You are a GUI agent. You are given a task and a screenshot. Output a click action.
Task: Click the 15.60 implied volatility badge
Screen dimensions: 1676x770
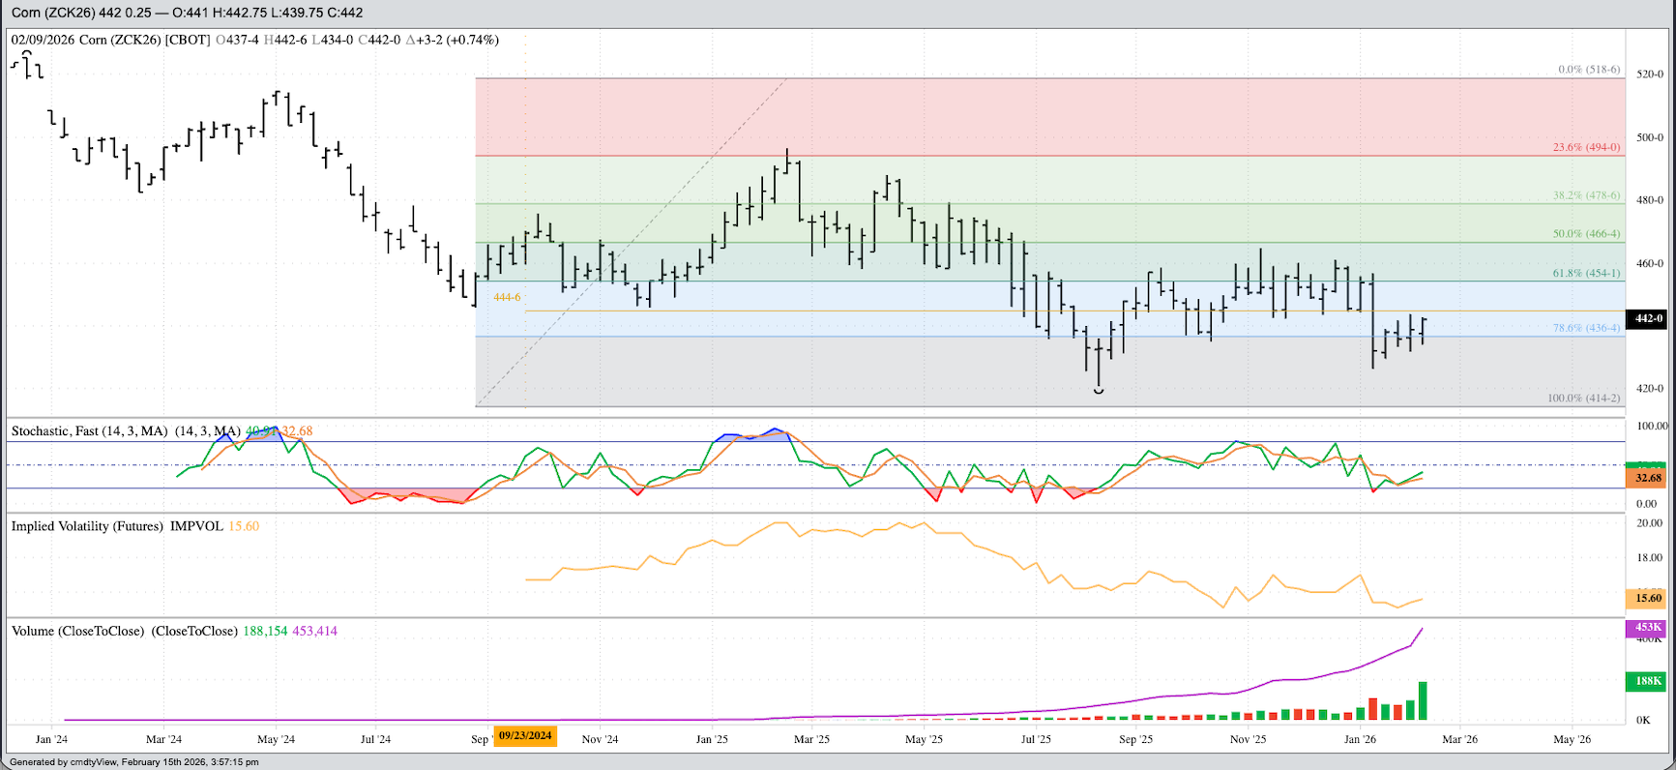tap(1648, 599)
